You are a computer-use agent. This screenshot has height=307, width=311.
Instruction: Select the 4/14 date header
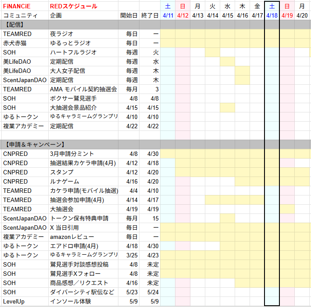(x=212, y=15)
